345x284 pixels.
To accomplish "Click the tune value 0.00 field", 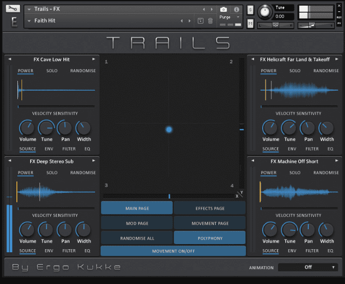I will 284,16.
